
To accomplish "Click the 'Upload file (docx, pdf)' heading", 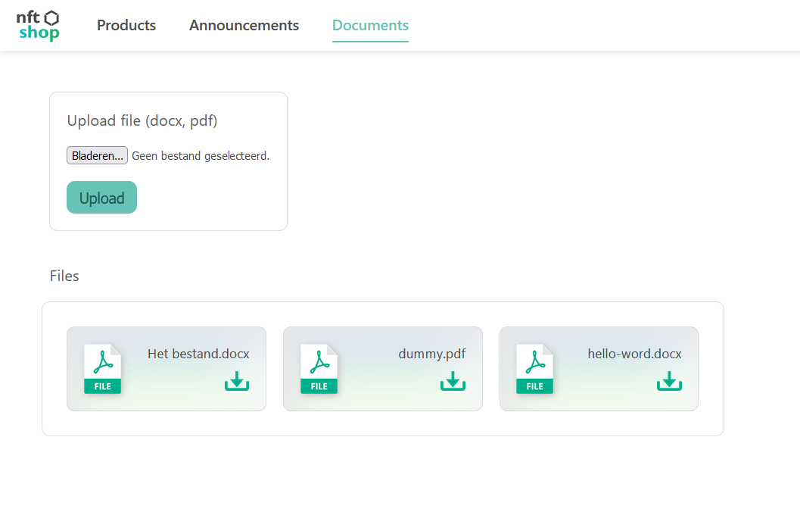I will 142,121.
